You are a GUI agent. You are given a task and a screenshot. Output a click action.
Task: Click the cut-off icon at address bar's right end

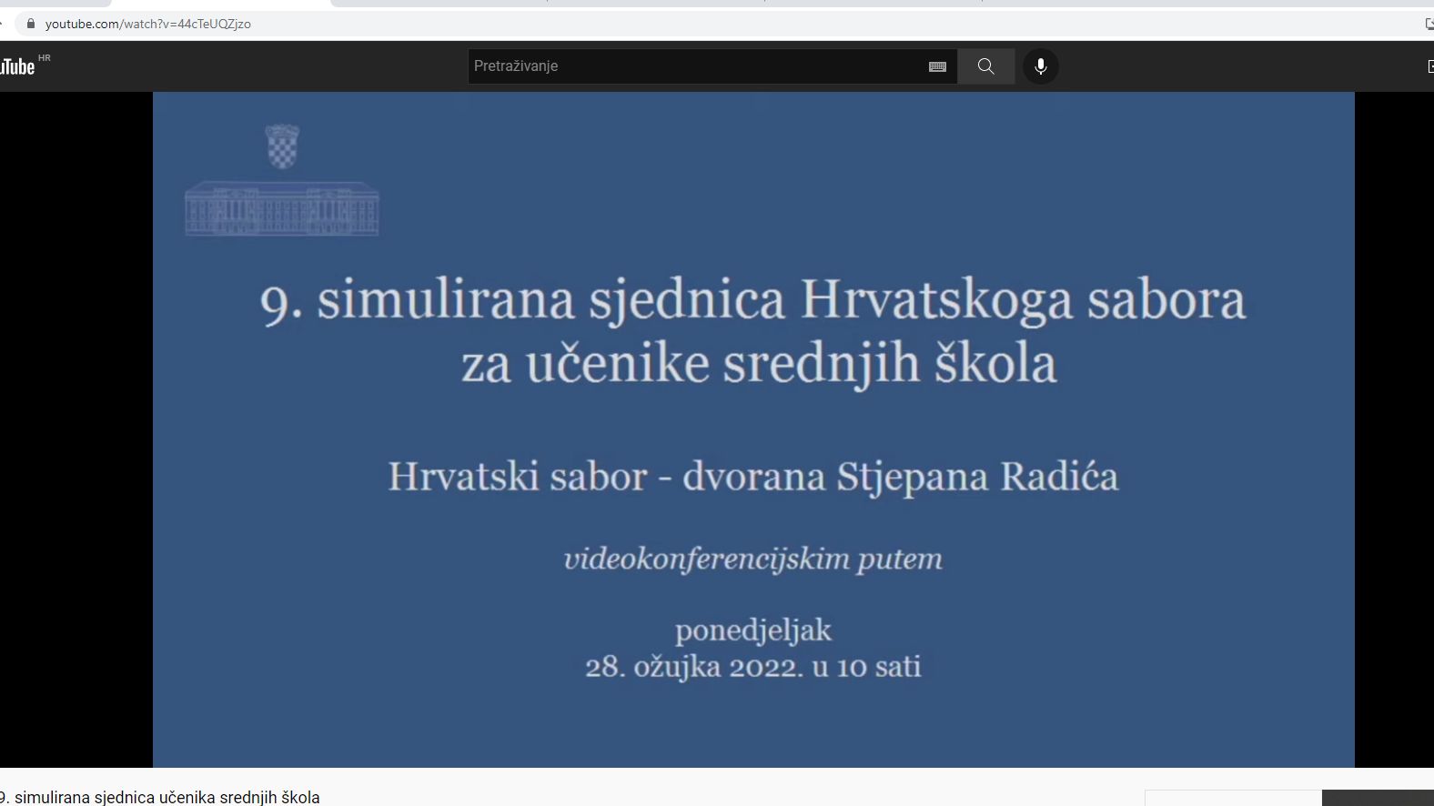(x=1429, y=24)
